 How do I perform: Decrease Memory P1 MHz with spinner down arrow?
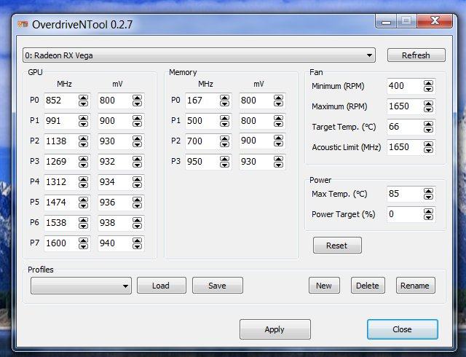pos(224,124)
